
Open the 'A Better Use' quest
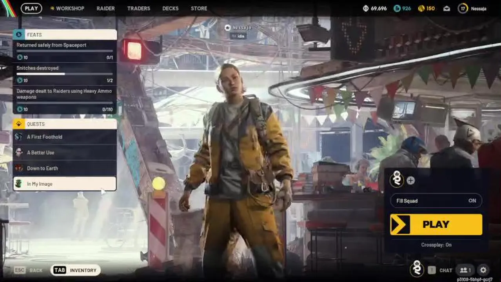coord(65,152)
